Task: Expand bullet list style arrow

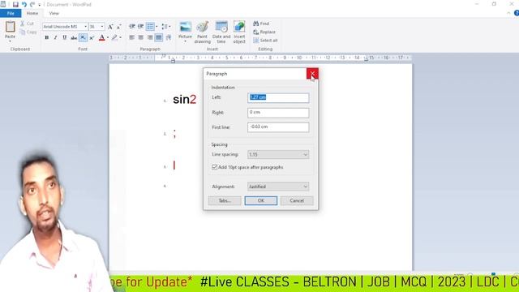Action: click(x=157, y=27)
